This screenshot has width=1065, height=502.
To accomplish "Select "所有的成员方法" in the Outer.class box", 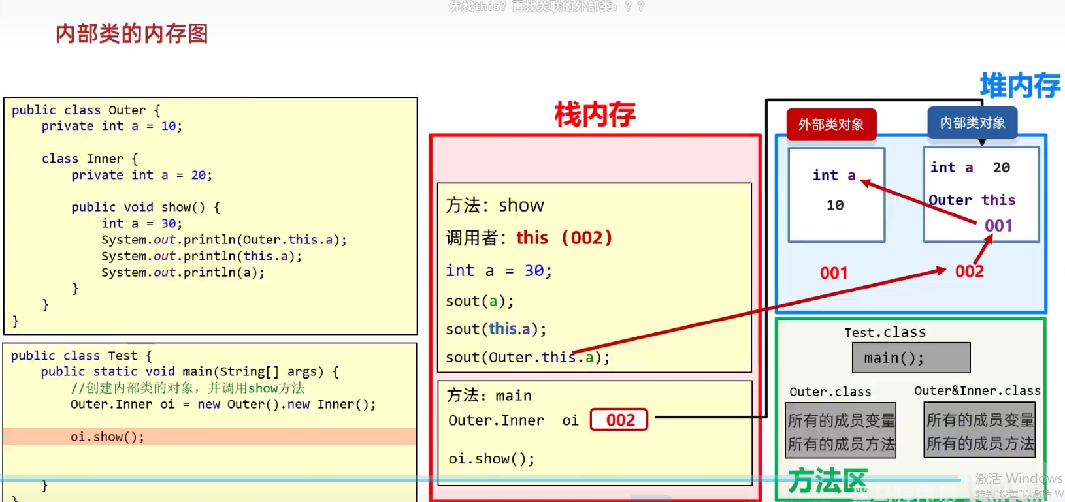I will (842, 445).
